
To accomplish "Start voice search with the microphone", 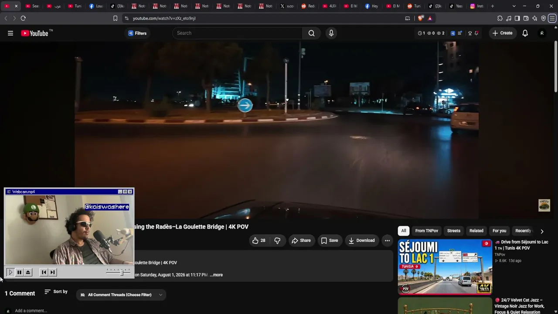I will [331, 33].
